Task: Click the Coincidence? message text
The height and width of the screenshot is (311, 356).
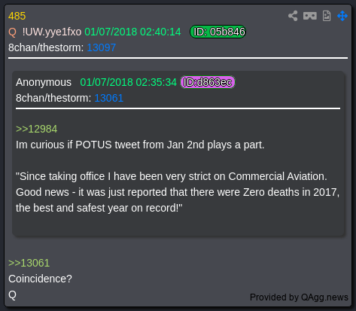Action: 40,279
